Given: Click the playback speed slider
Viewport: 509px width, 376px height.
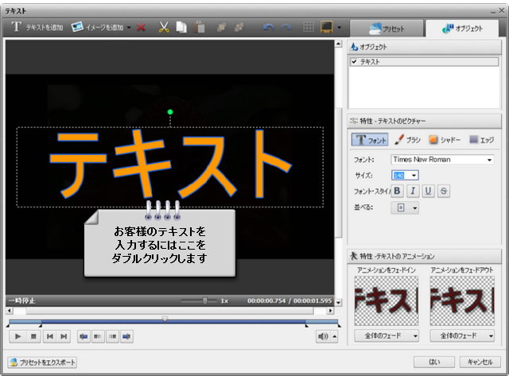Looking at the screenshot, I should 205,300.
